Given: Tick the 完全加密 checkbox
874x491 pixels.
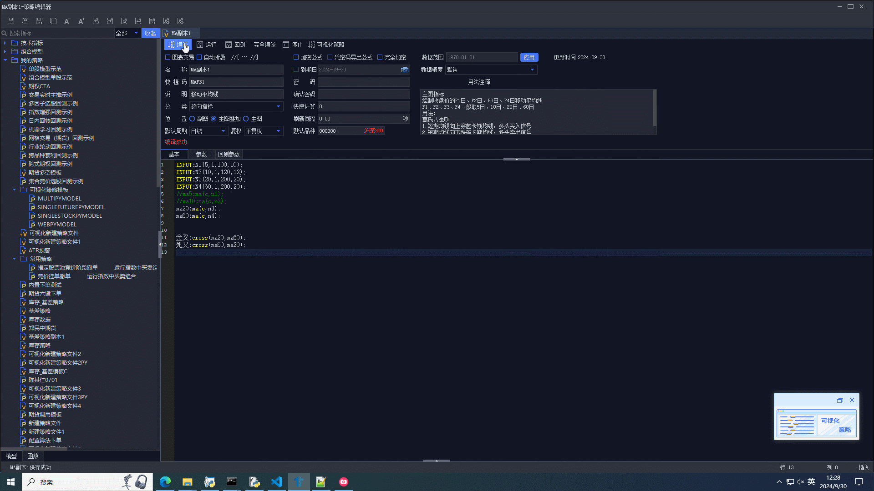Looking at the screenshot, I should coord(380,57).
